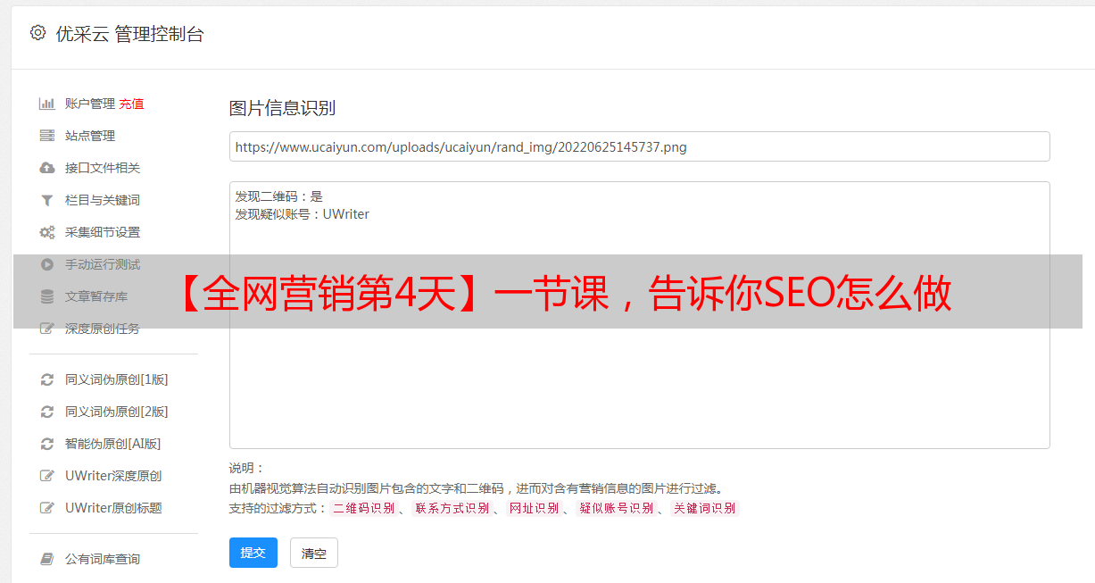Screen dimensions: 1095x583
Task: Click the edit icon next to UWriter原创标题
Action: coord(47,508)
